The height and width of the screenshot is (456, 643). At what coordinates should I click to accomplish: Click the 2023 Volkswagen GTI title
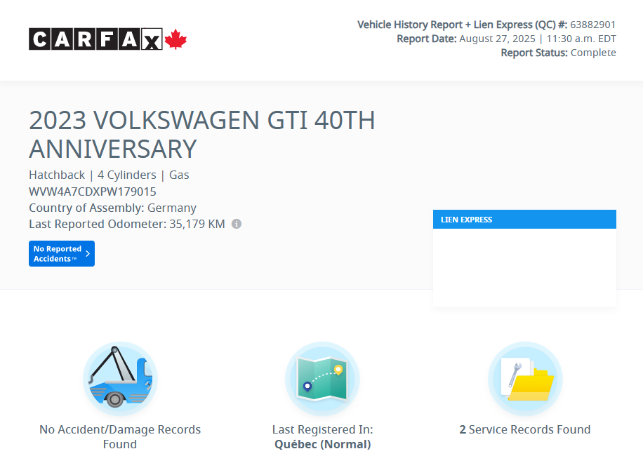tap(202, 135)
